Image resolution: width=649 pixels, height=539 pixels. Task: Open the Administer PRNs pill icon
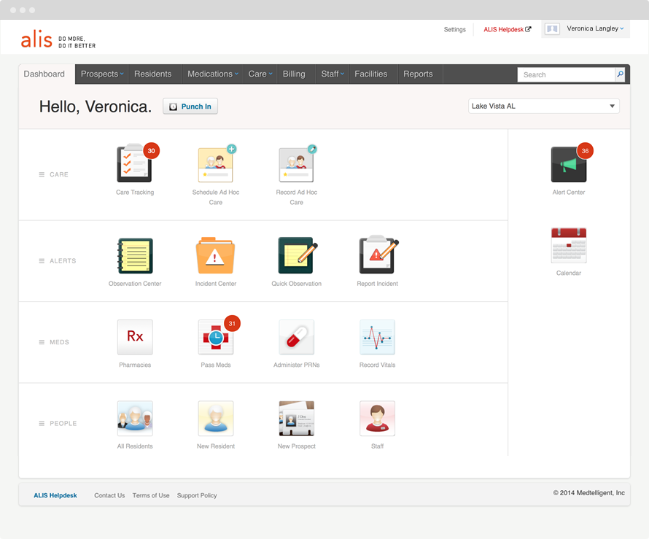[296, 337]
